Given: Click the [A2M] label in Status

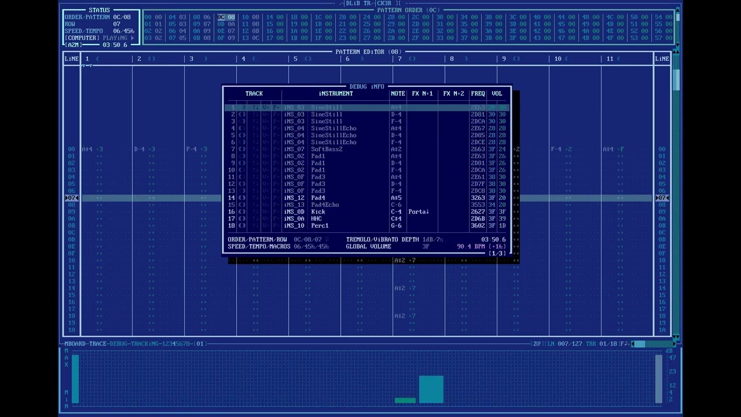Looking at the screenshot, I should (73, 45).
